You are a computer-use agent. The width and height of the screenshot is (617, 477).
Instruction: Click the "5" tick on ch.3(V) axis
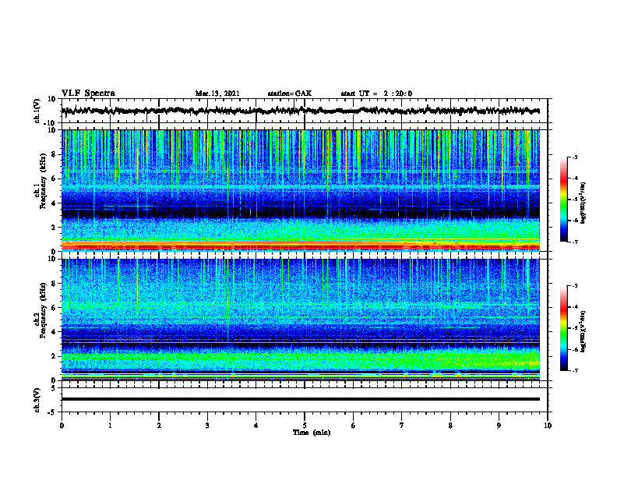point(55,388)
